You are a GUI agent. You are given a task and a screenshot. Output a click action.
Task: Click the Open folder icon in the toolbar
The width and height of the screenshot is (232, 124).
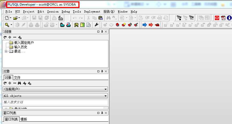[x=16, y=18]
